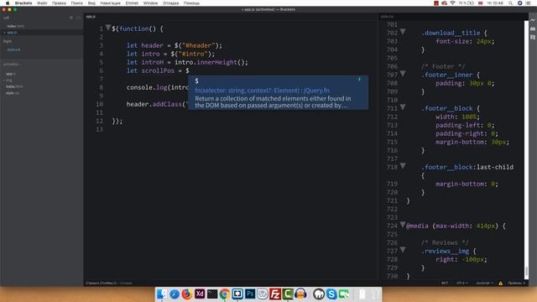Launch Firefox from the dock
Viewport: 537px width, 302px height.
(186, 294)
